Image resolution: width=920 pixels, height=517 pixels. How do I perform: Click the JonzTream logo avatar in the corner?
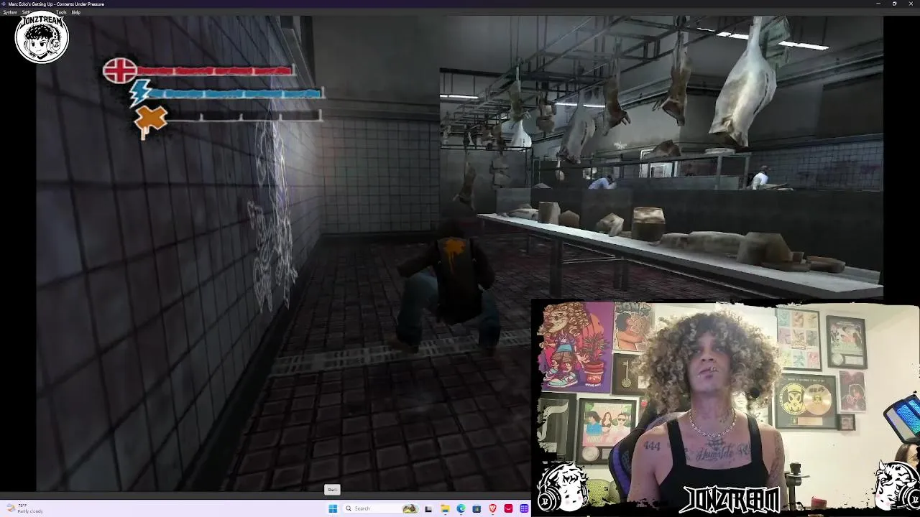pos(42,38)
